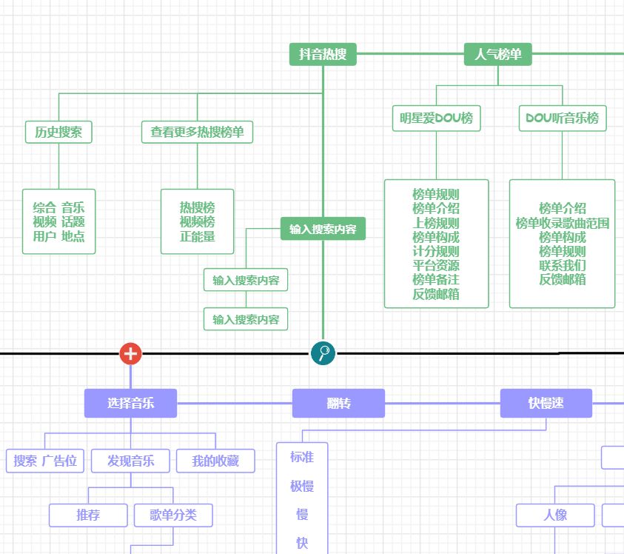The width and height of the screenshot is (624, 554).
Task: Click 反馈邮箱 under 明星爱DOU榜
Action: pyautogui.click(x=436, y=294)
